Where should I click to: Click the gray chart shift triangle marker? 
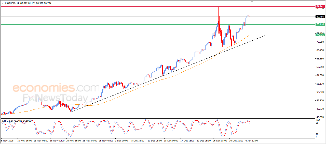(x=252, y=2)
